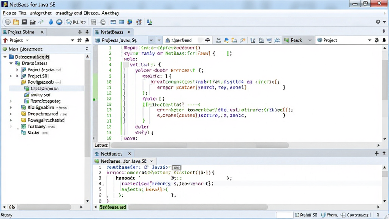Viewport: 389px width, 219px height.
Task: Click the folder icon in editor toolbar
Action: point(234,40)
